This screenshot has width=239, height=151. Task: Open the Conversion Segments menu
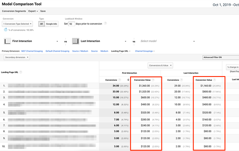14,11
